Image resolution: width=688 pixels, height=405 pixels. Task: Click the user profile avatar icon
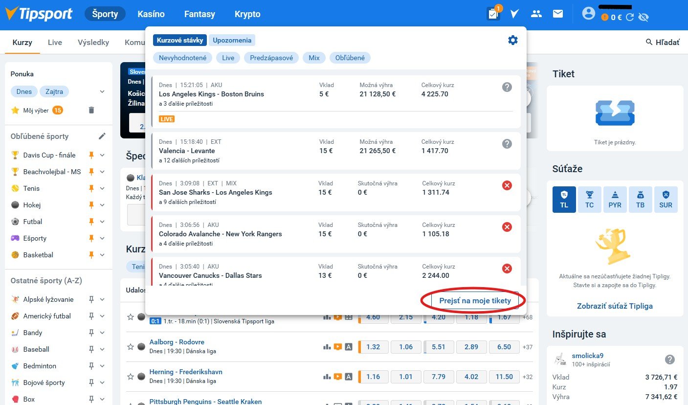coord(589,13)
